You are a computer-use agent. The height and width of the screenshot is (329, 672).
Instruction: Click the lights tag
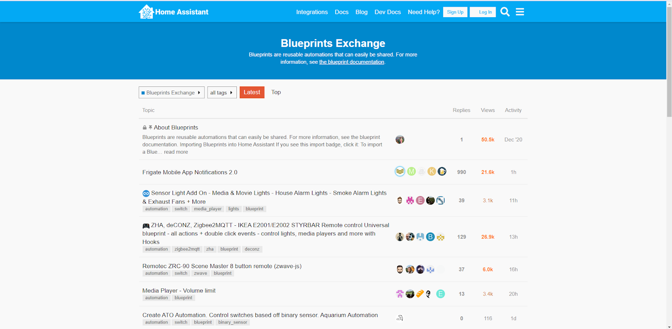(x=234, y=209)
